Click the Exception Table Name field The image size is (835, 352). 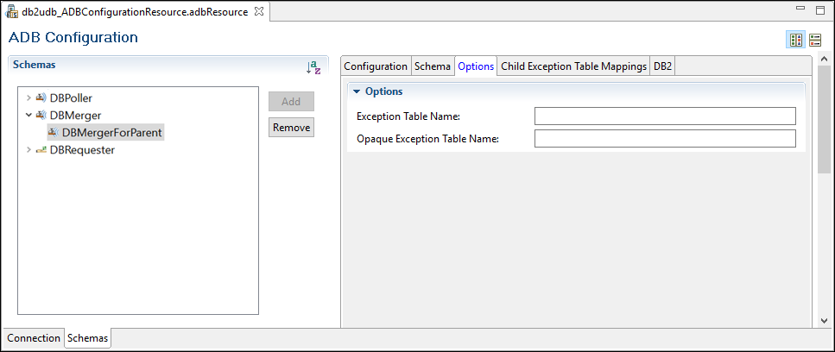click(664, 116)
